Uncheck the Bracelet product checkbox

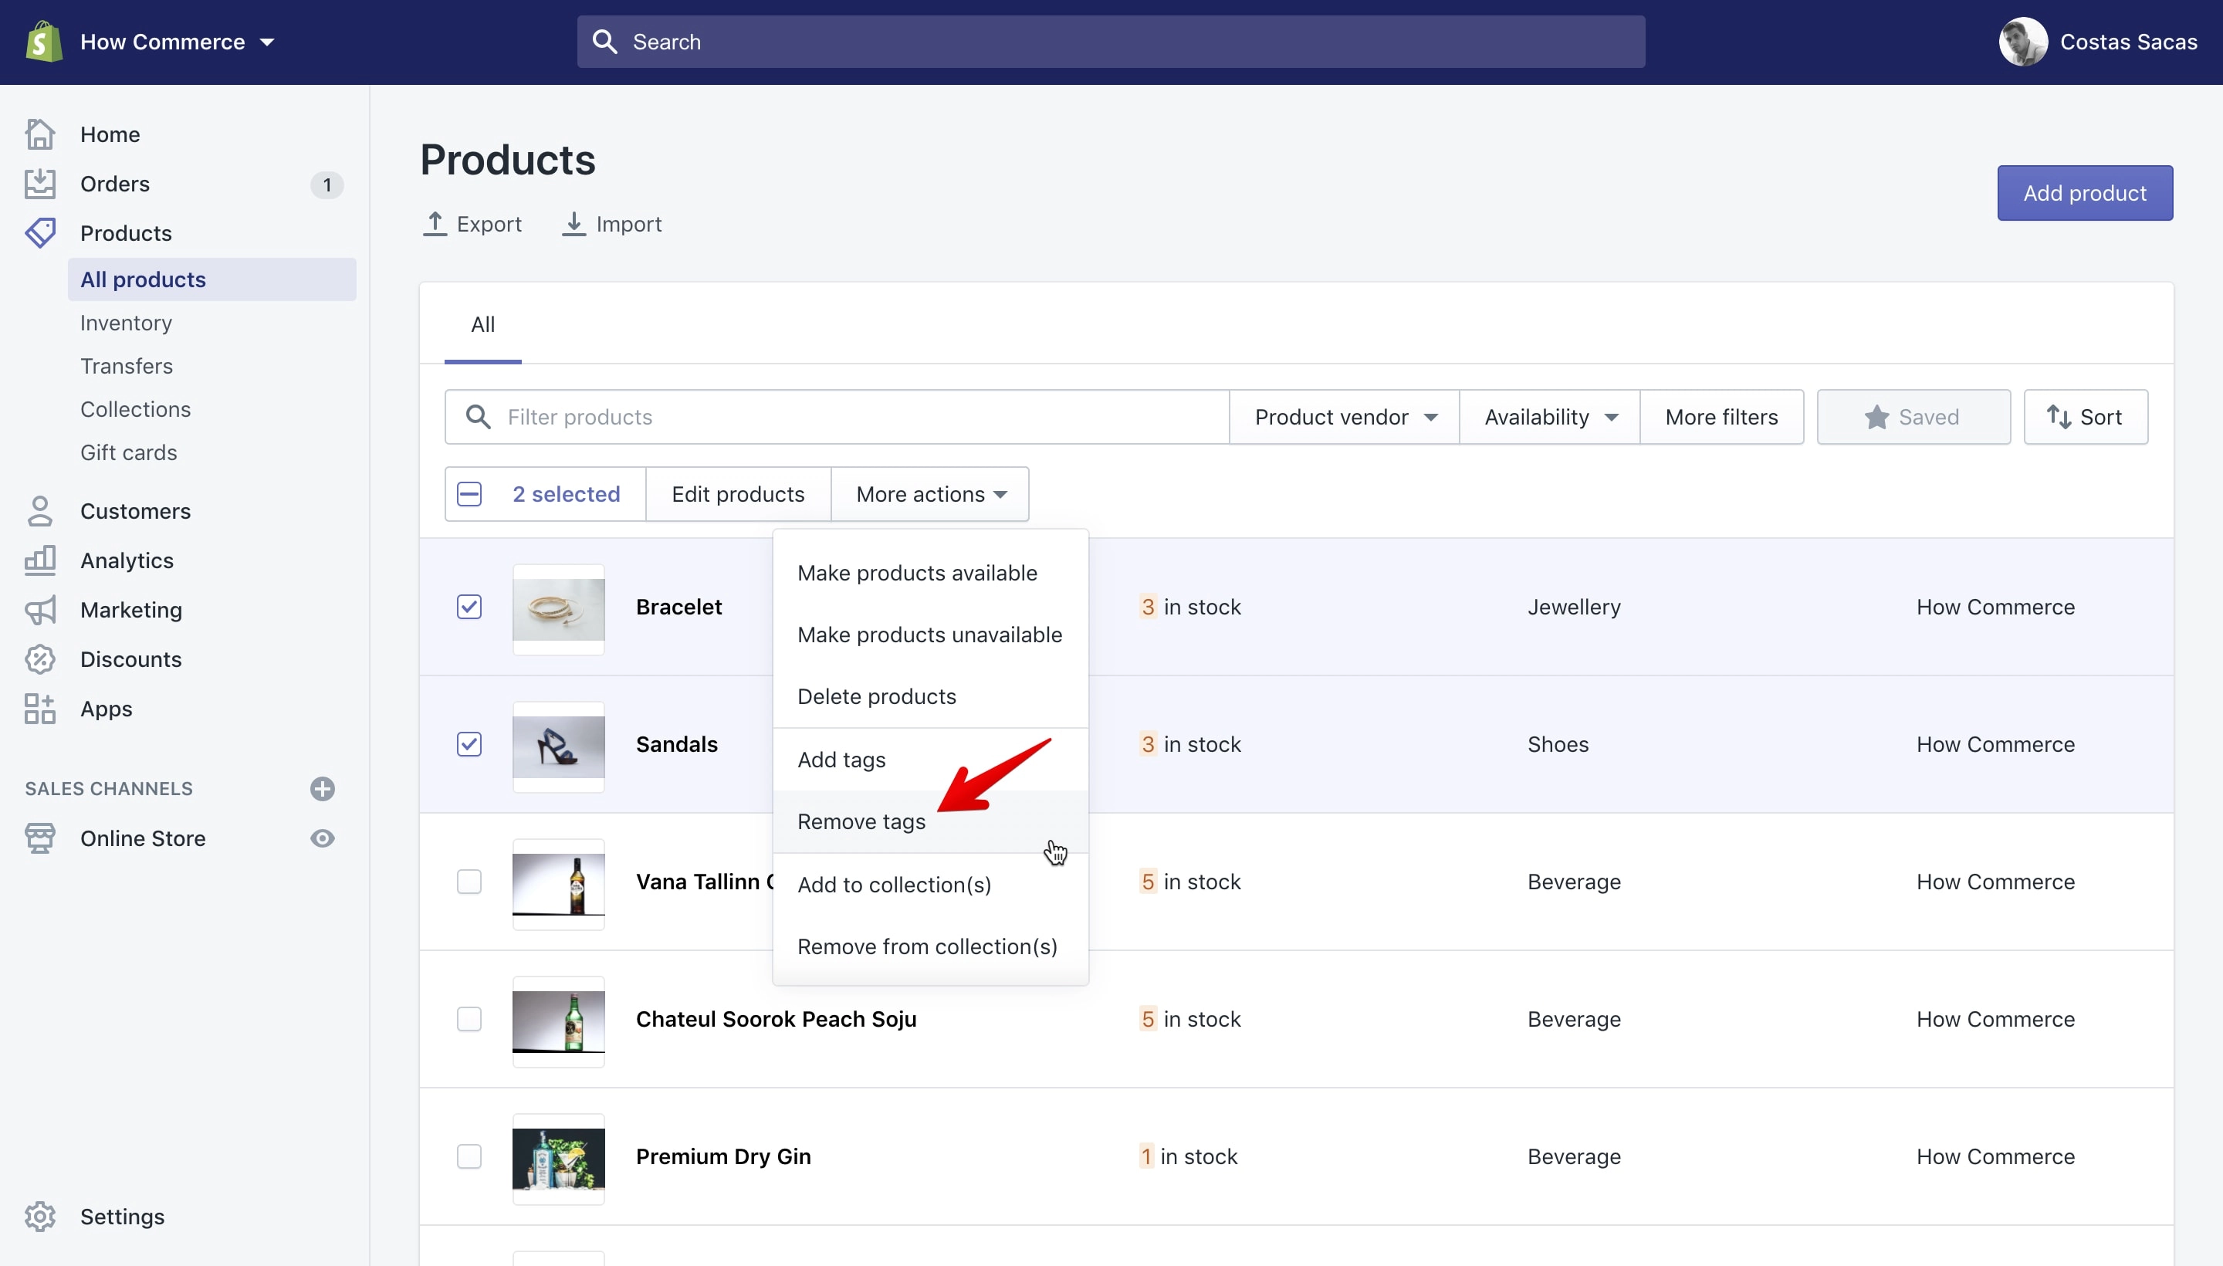(x=469, y=606)
